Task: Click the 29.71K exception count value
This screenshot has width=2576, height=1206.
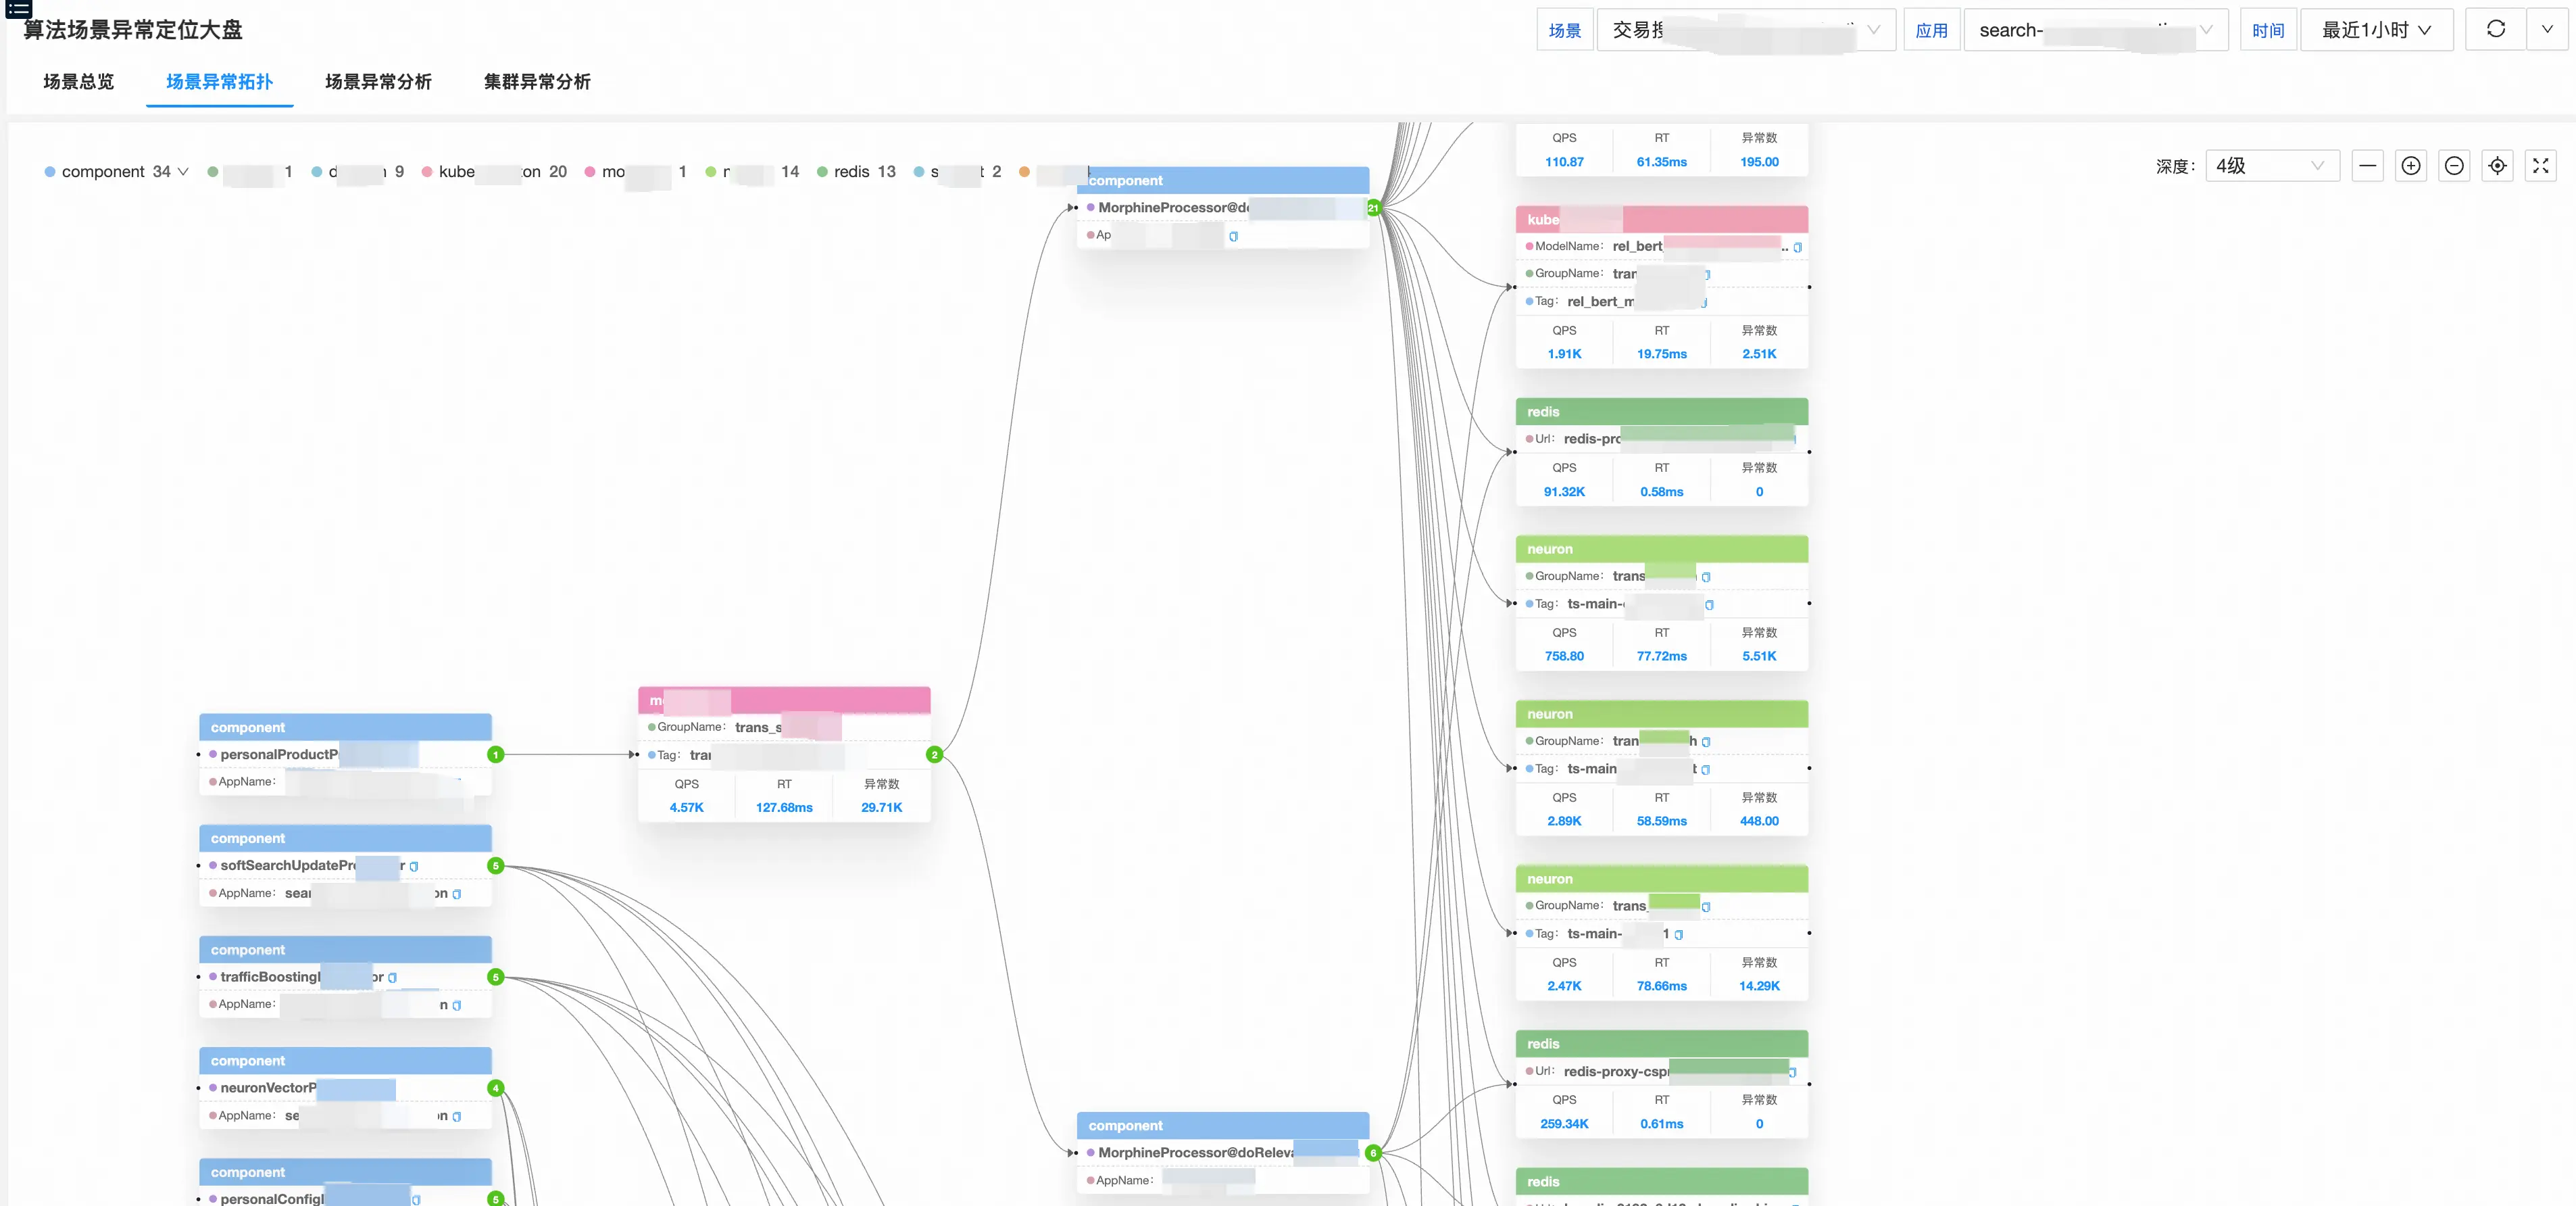Action: 881,808
